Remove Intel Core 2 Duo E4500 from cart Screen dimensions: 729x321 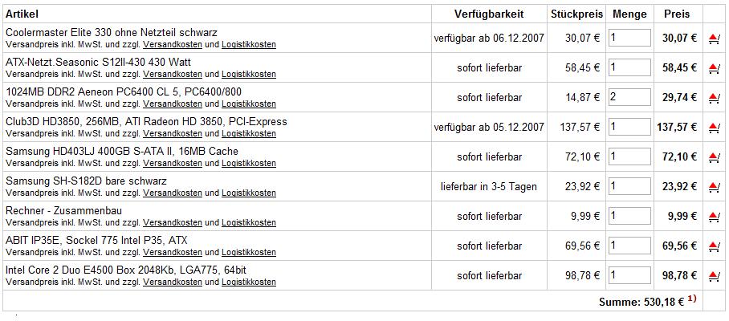[714, 276]
